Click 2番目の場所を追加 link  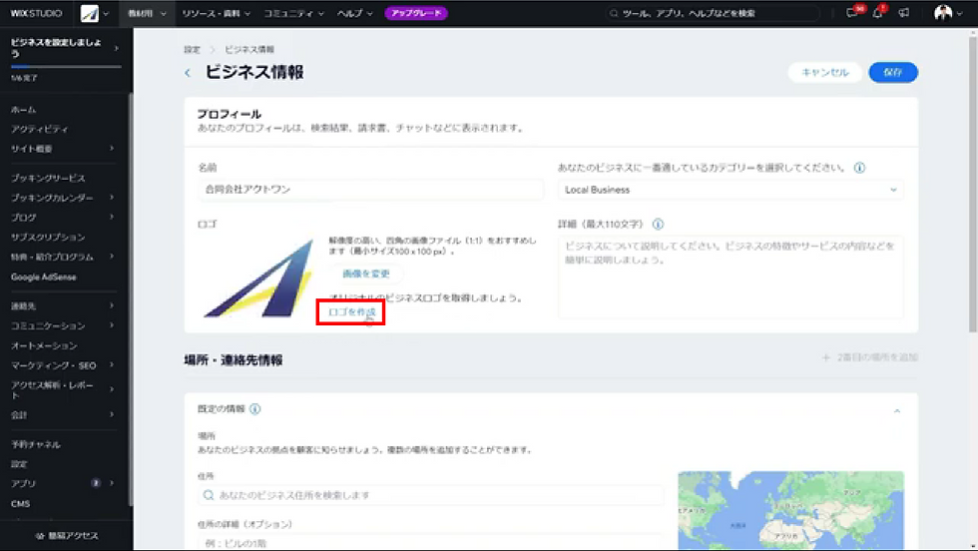(870, 357)
